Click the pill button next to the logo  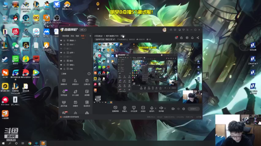click(83, 30)
